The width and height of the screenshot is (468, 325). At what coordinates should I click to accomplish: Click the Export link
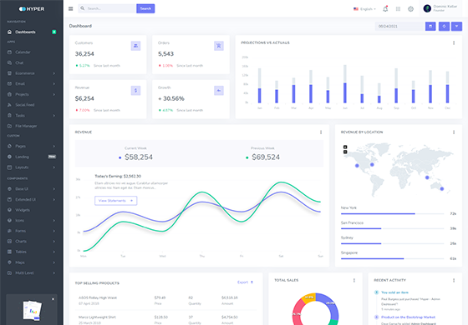coord(245,282)
